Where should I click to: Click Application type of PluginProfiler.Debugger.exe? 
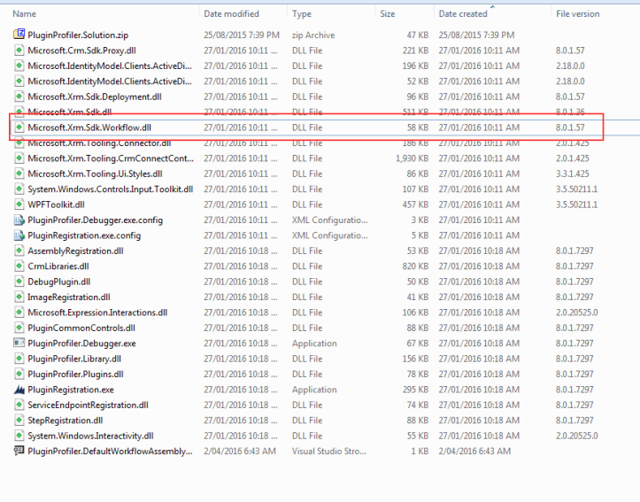click(314, 344)
